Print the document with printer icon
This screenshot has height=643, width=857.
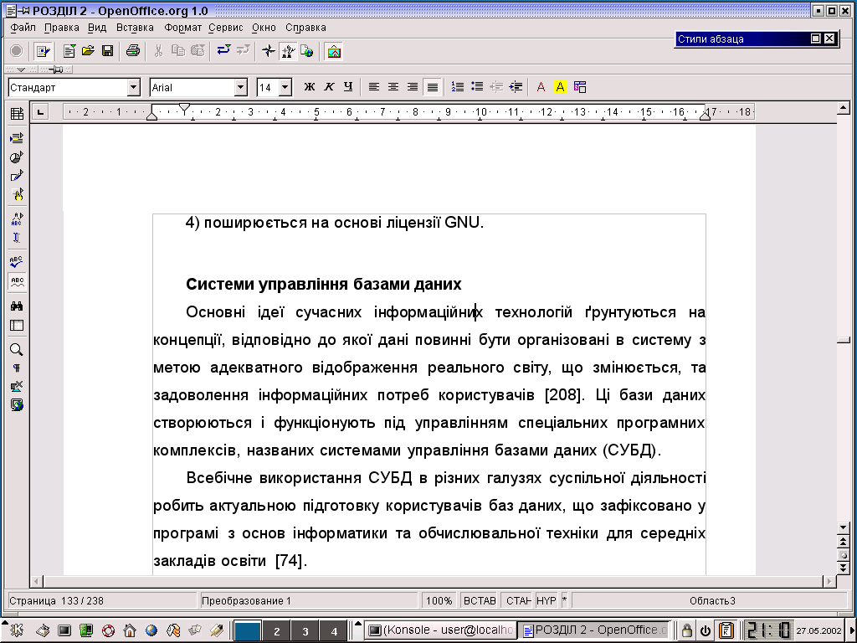tap(132, 51)
